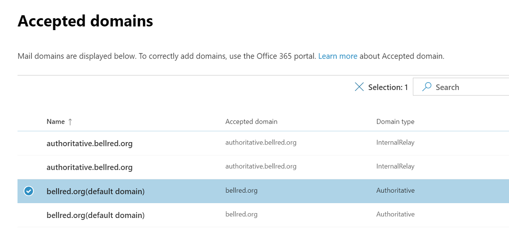
Task: Sort by the Name column header
Action: pyautogui.click(x=55, y=122)
